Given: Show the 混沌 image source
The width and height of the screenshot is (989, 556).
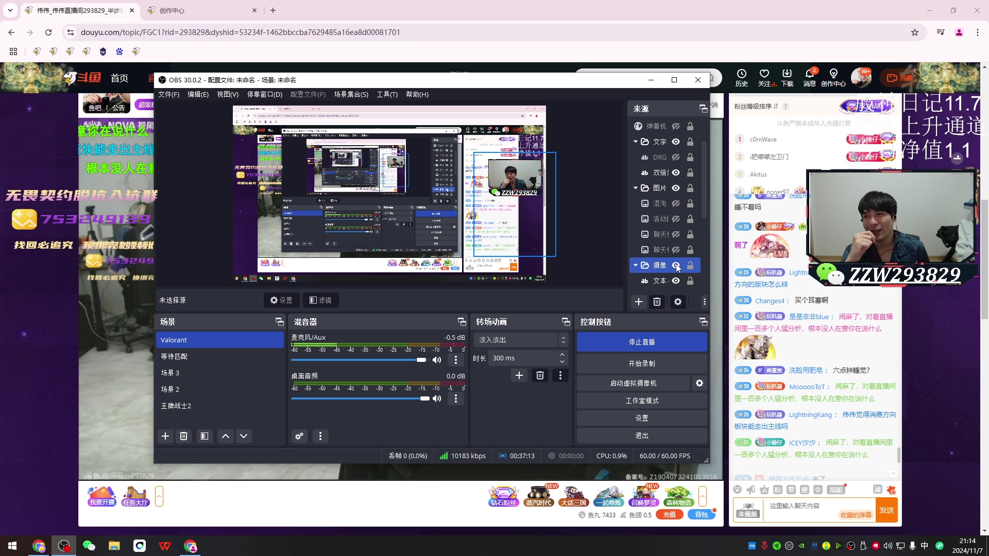Looking at the screenshot, I should 676,203.
